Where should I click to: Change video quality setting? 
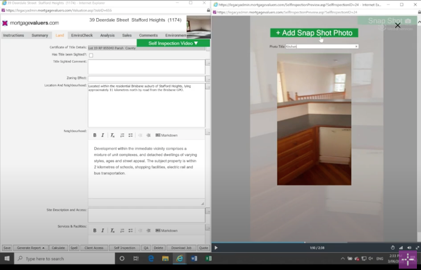point(401,248)
